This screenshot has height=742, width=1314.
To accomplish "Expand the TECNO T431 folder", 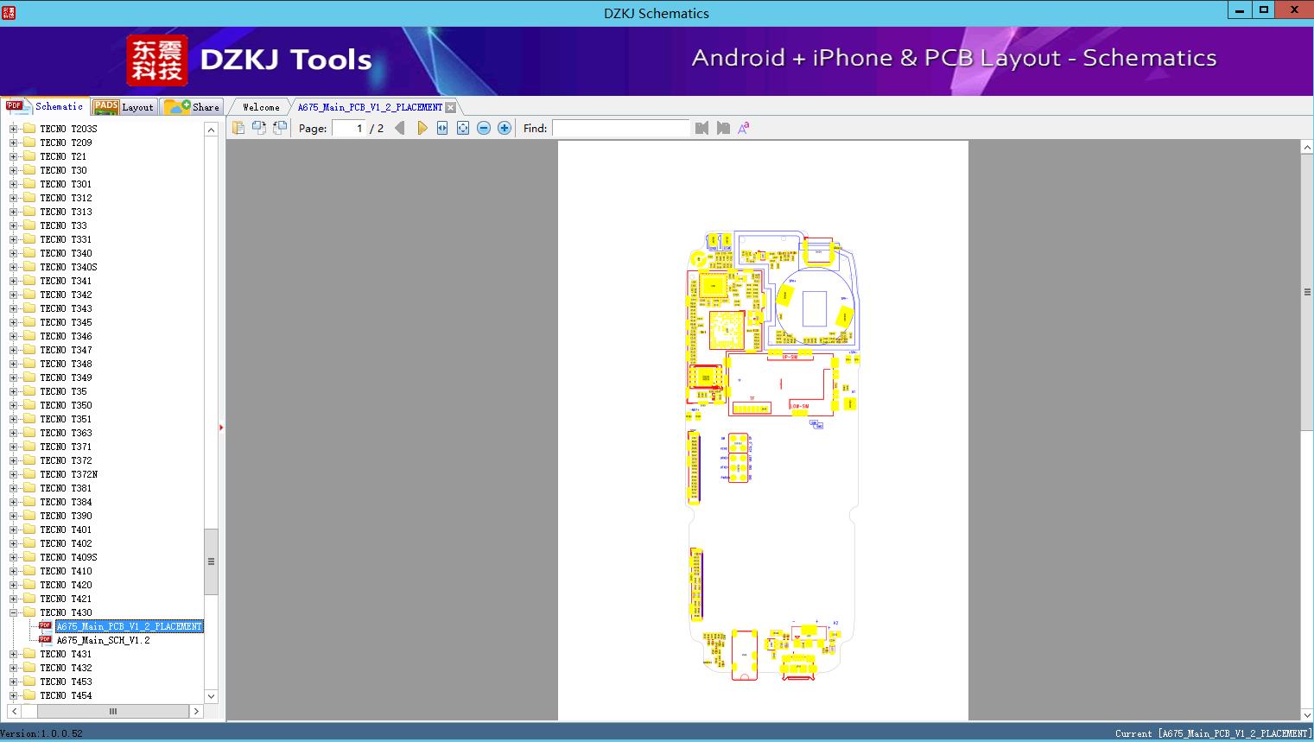I will tap(13, 654).
